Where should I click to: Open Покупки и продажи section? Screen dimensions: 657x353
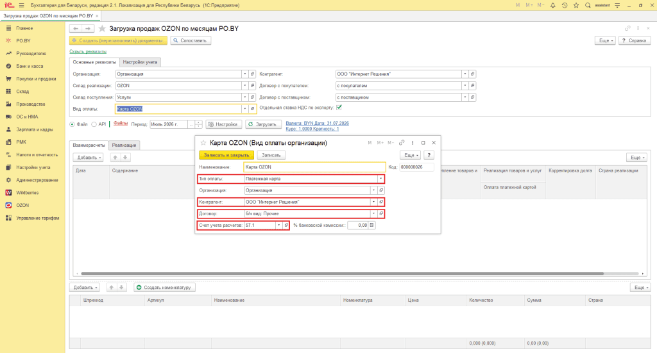point(36,79)
